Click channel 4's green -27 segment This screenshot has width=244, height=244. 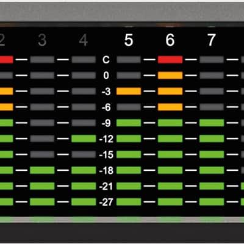click(x=84, y=202)
